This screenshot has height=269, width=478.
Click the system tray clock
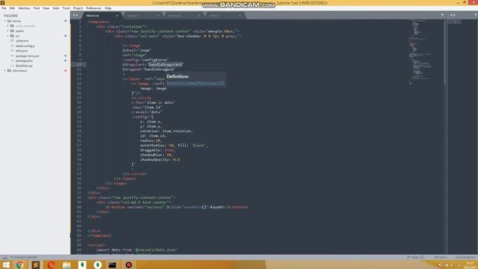coord(470,265)
